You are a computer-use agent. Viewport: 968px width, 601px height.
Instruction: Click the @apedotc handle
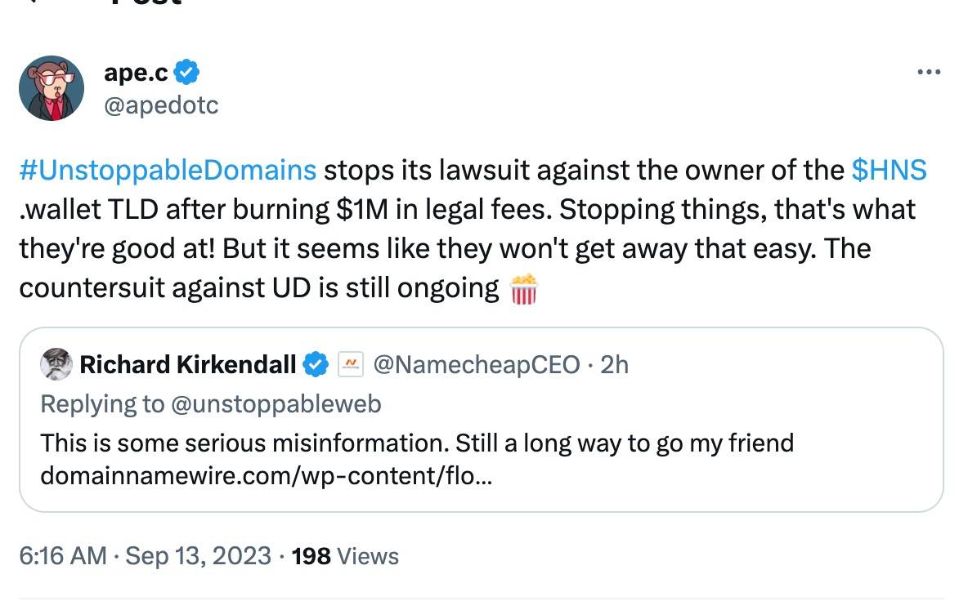coord(161,105)
